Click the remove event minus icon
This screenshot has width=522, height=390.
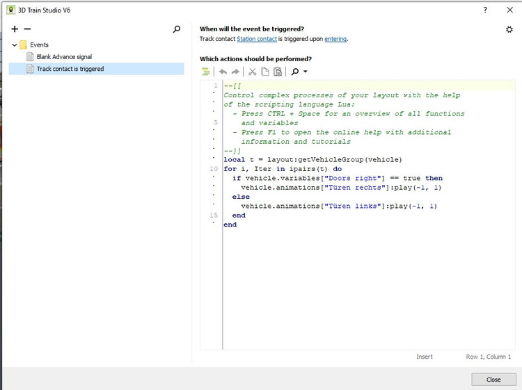27,29
